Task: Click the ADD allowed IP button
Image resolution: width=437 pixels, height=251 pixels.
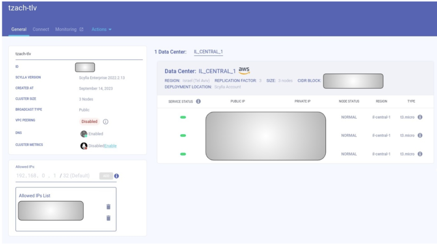Action: pyautogui.click(x=106, y=176)
